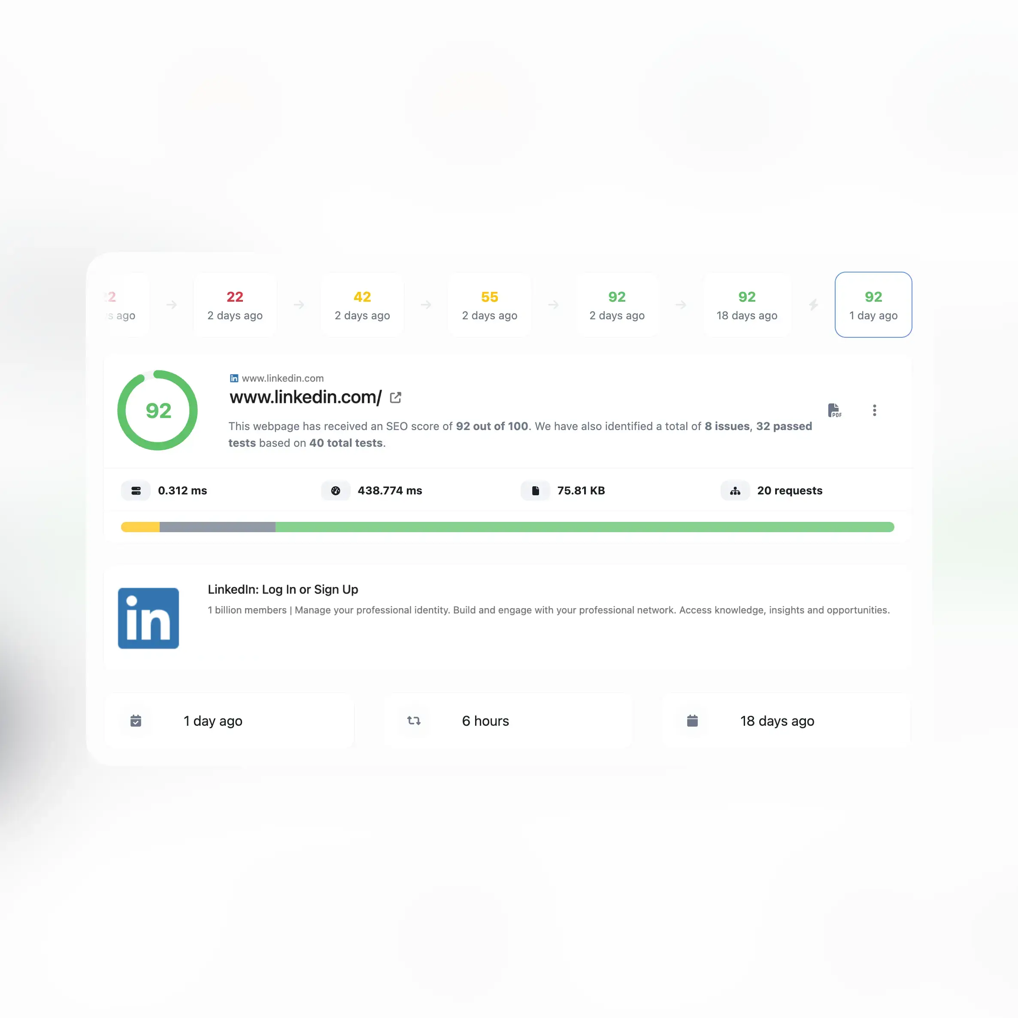Image resolution: width=1018 pixels, height=1018 pixels.
Task: Click the LinkedIn: Log In or Sign Up title
Action: [x=283, y=590]
